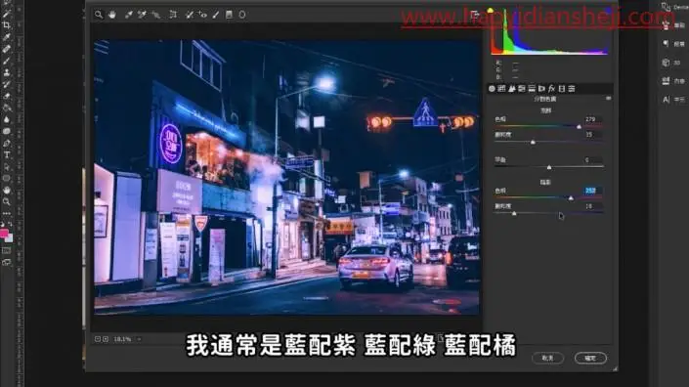Select the History Brush tool in Photoshop toolbar
Screen dimensions: 689x387
7,84
